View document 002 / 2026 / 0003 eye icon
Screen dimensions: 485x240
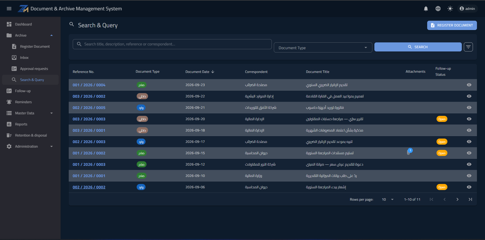469,142
